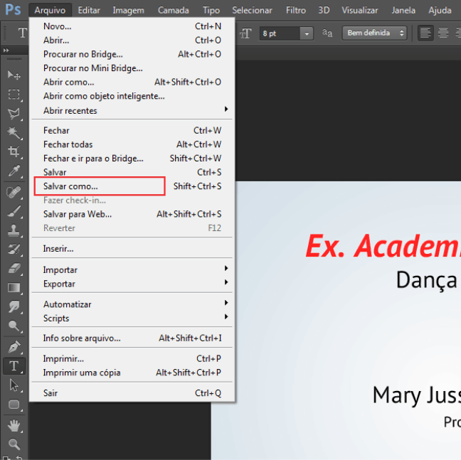The width and height of the screenshot is (461, 460).
Task: Choose Imprimir uma cópia entry
Action: (132, 373)
